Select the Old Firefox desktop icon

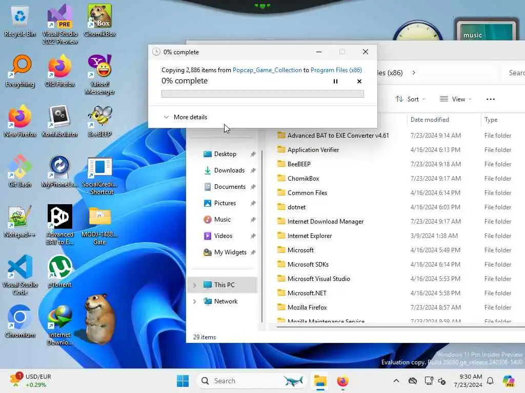click(x=60, y=72)
